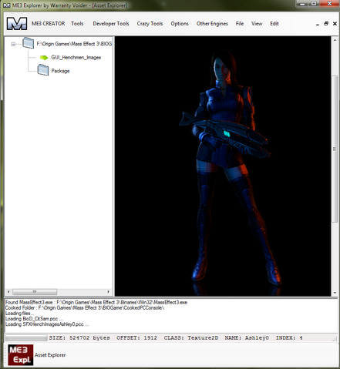Click the Ashley texture preview image

(223, 166)
